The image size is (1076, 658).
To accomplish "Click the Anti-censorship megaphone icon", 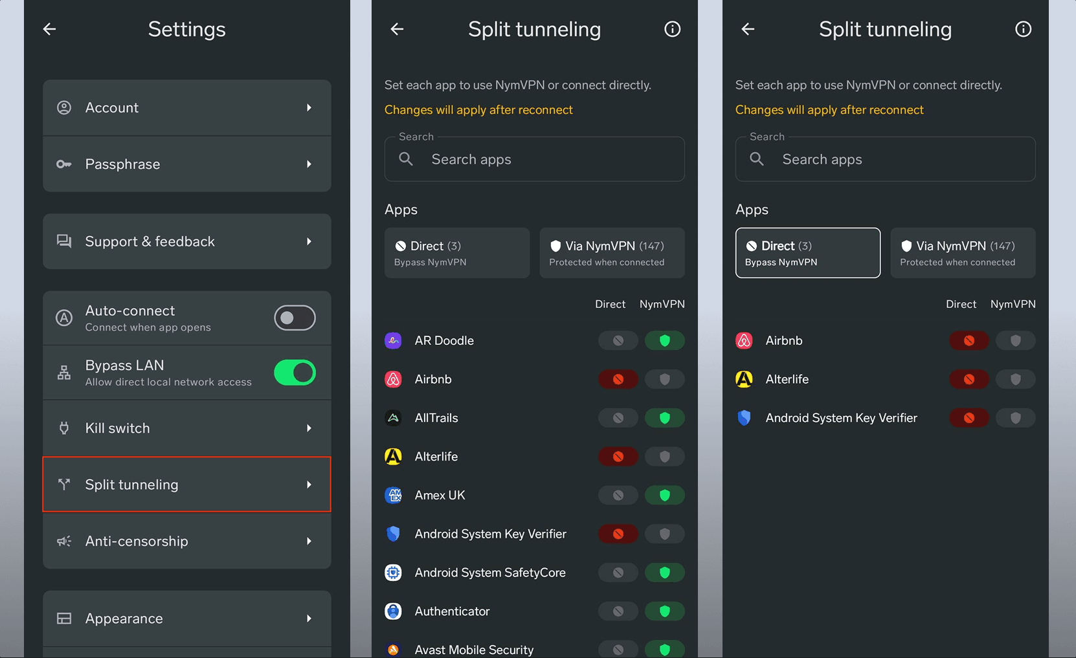I will 64,541.
